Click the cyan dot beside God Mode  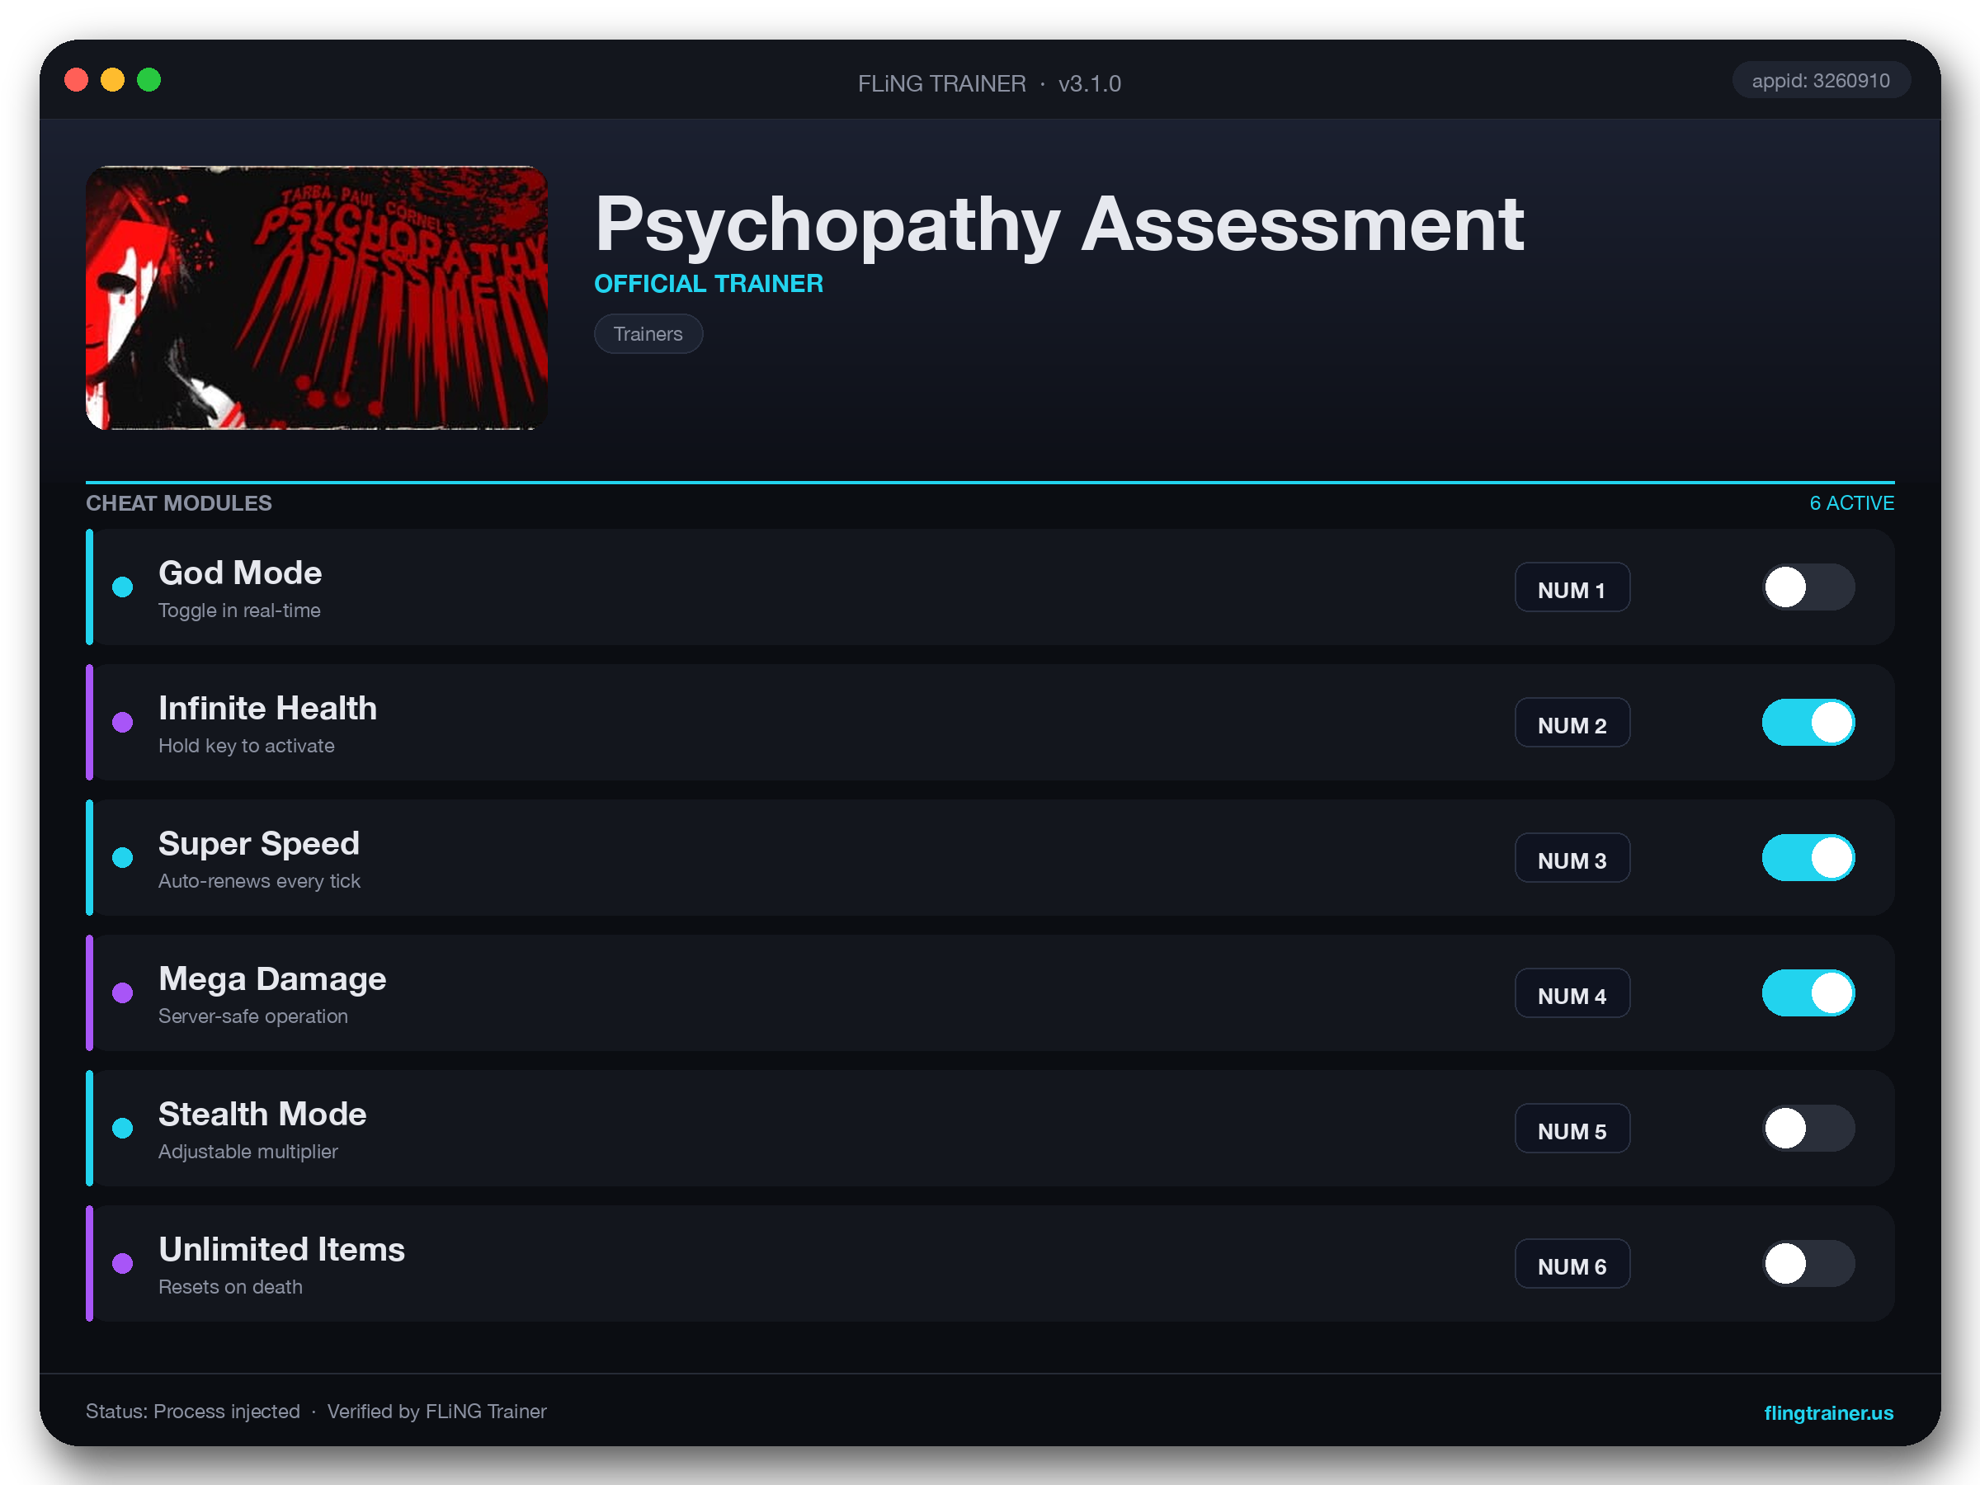click(x=123, y=587)
